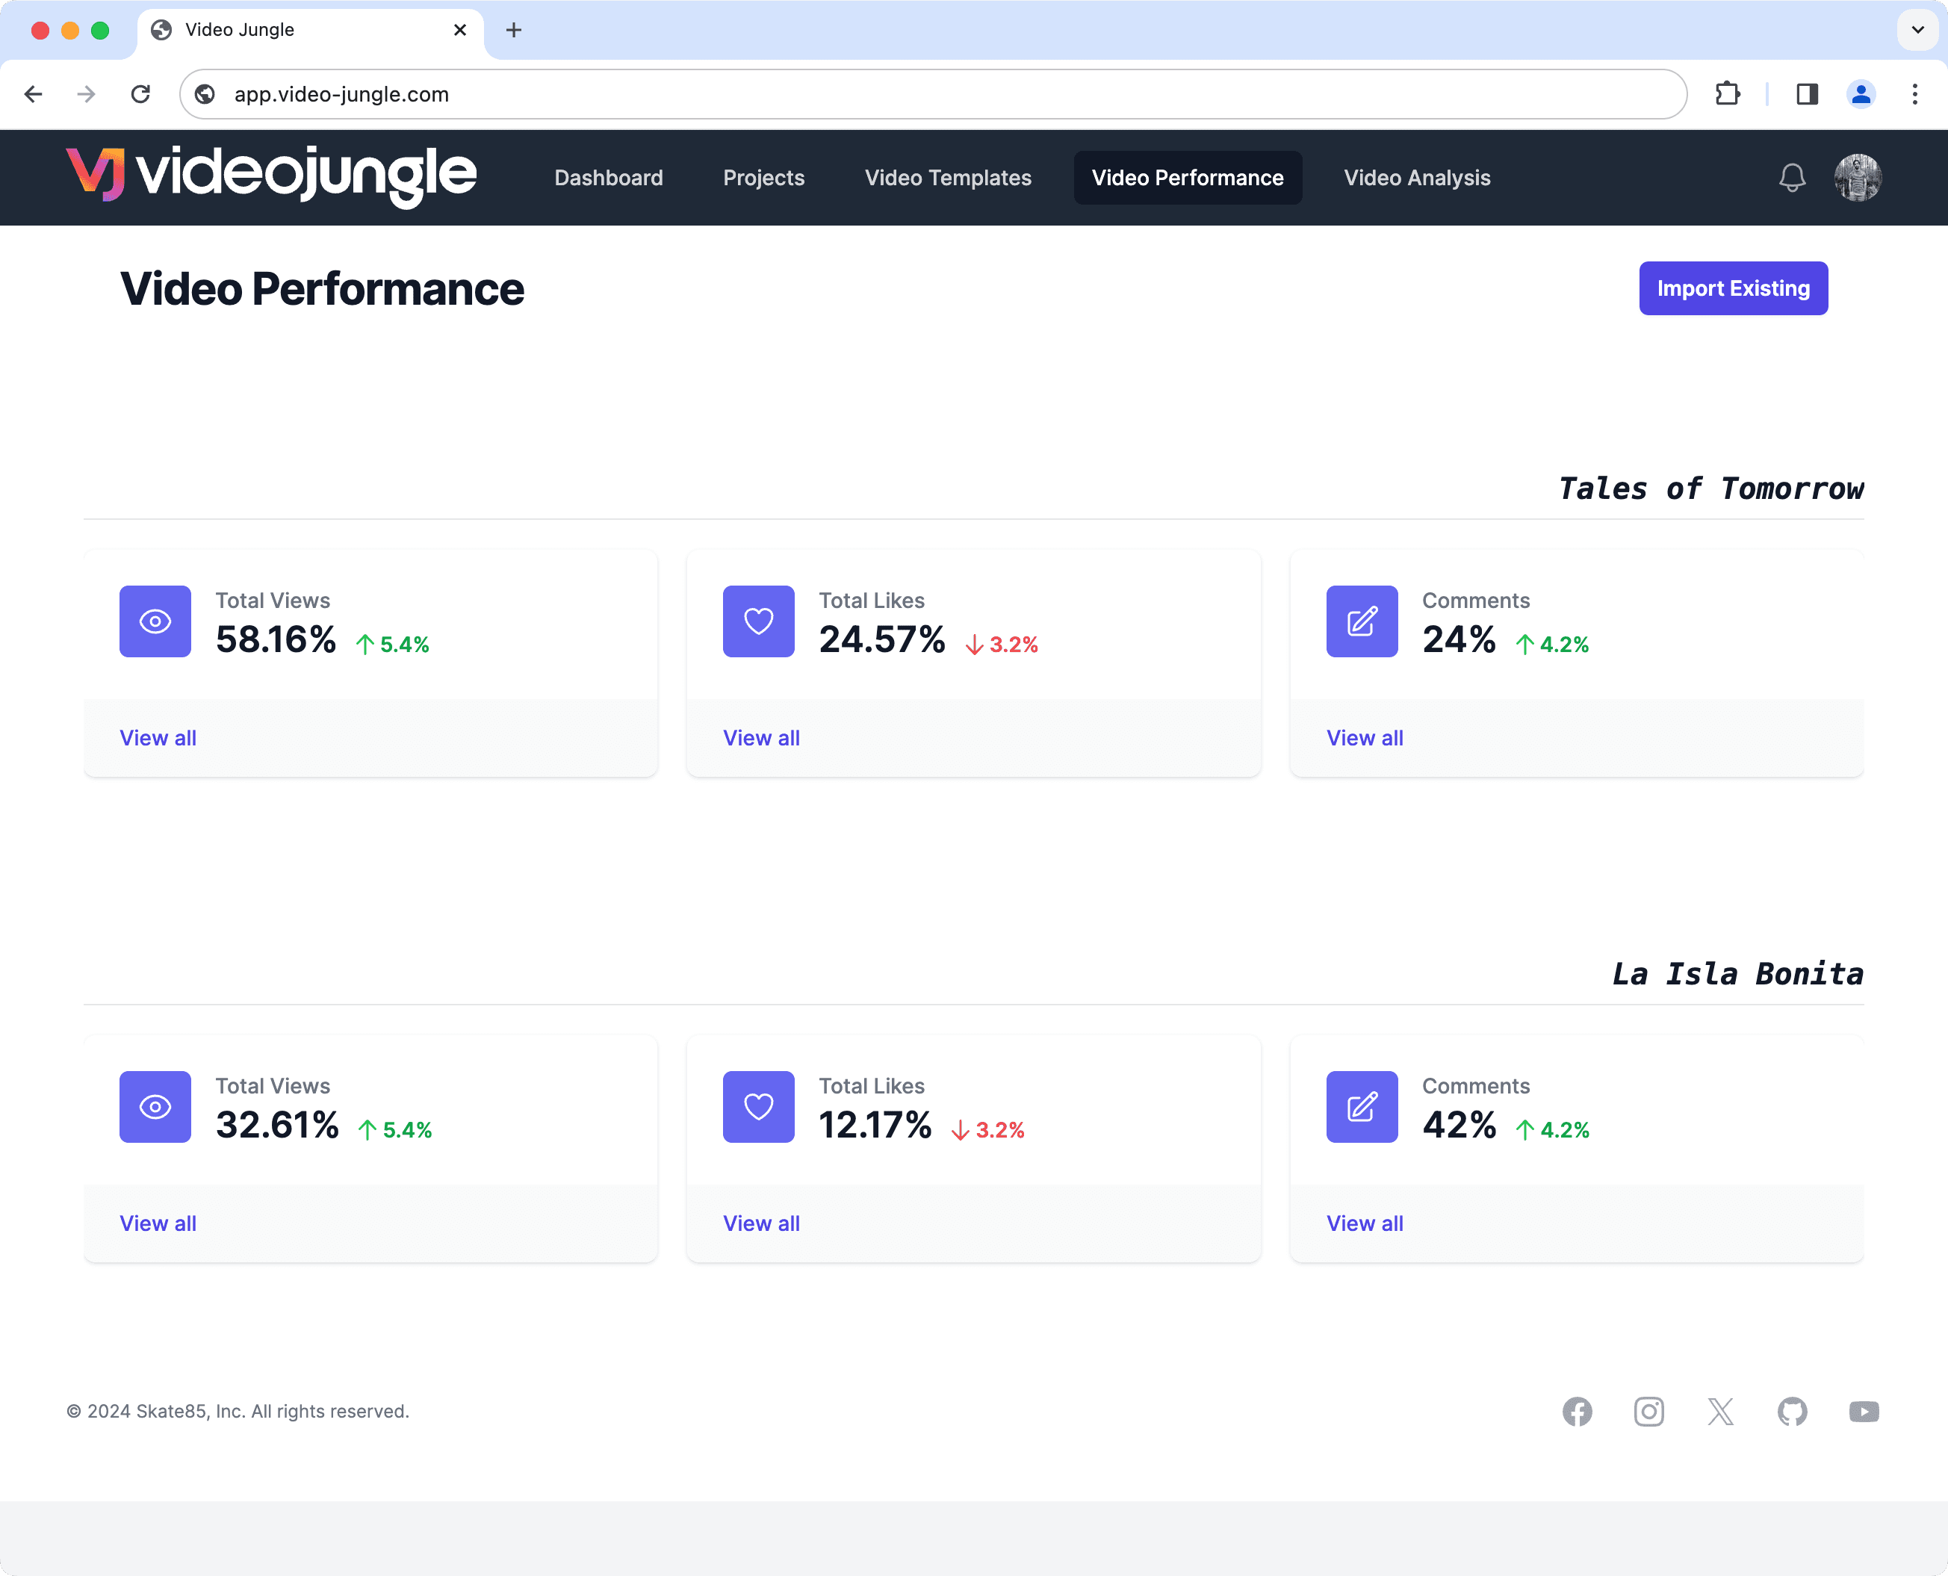This screenshot has height=1576, width=1948.
Task: Click Facebook icon in footer
Action: tap(1577, 1412)
